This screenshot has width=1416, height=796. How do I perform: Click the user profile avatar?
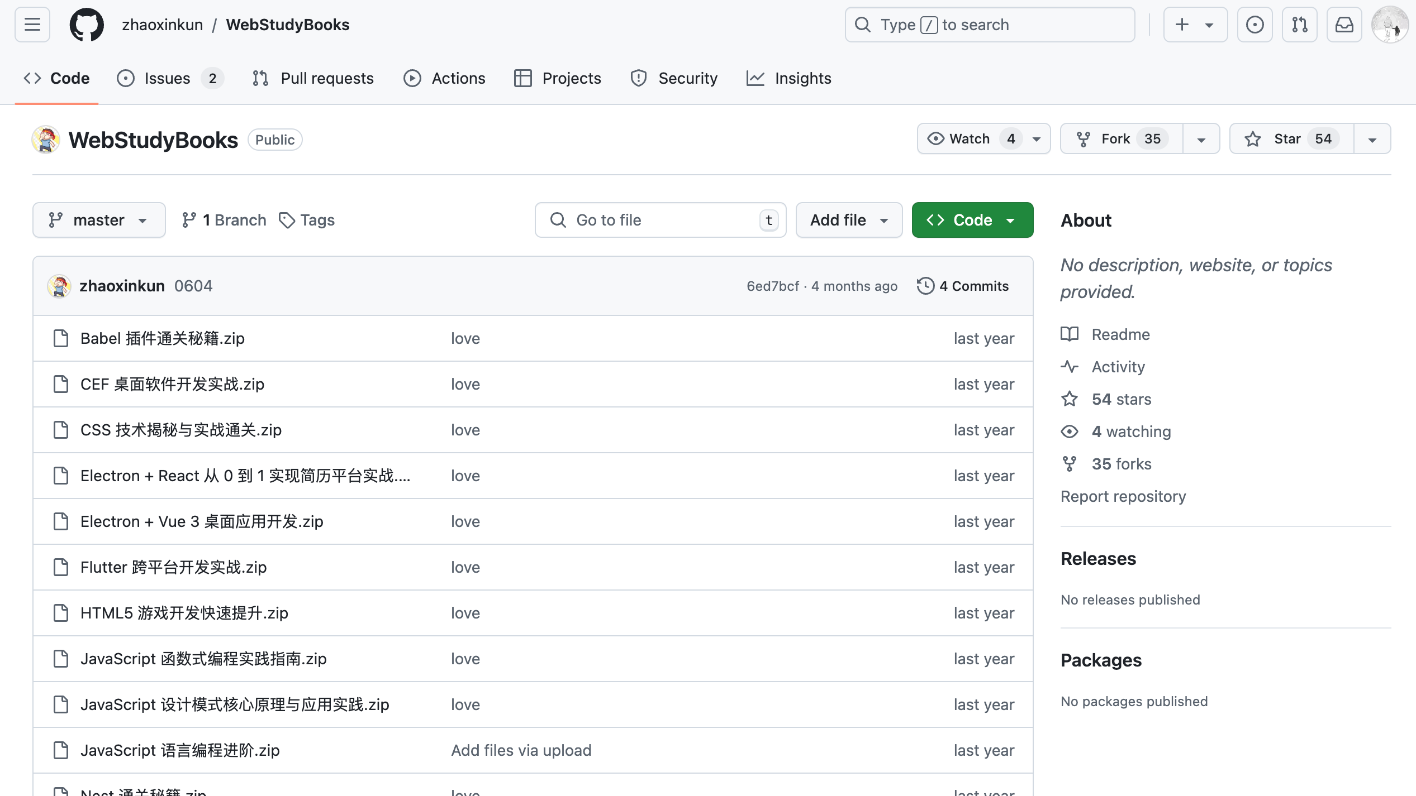click(x=1390, y=25)
